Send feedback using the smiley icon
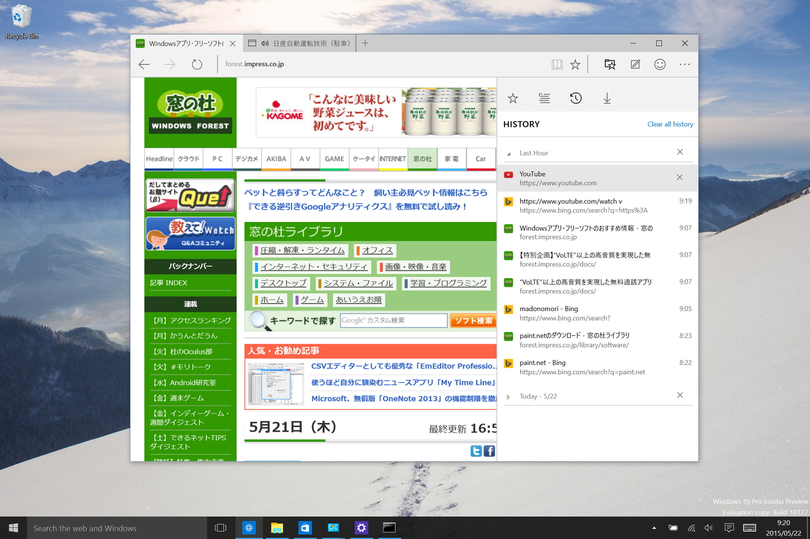The height and width of the screenshot is (539, 810). coord(659,64)
